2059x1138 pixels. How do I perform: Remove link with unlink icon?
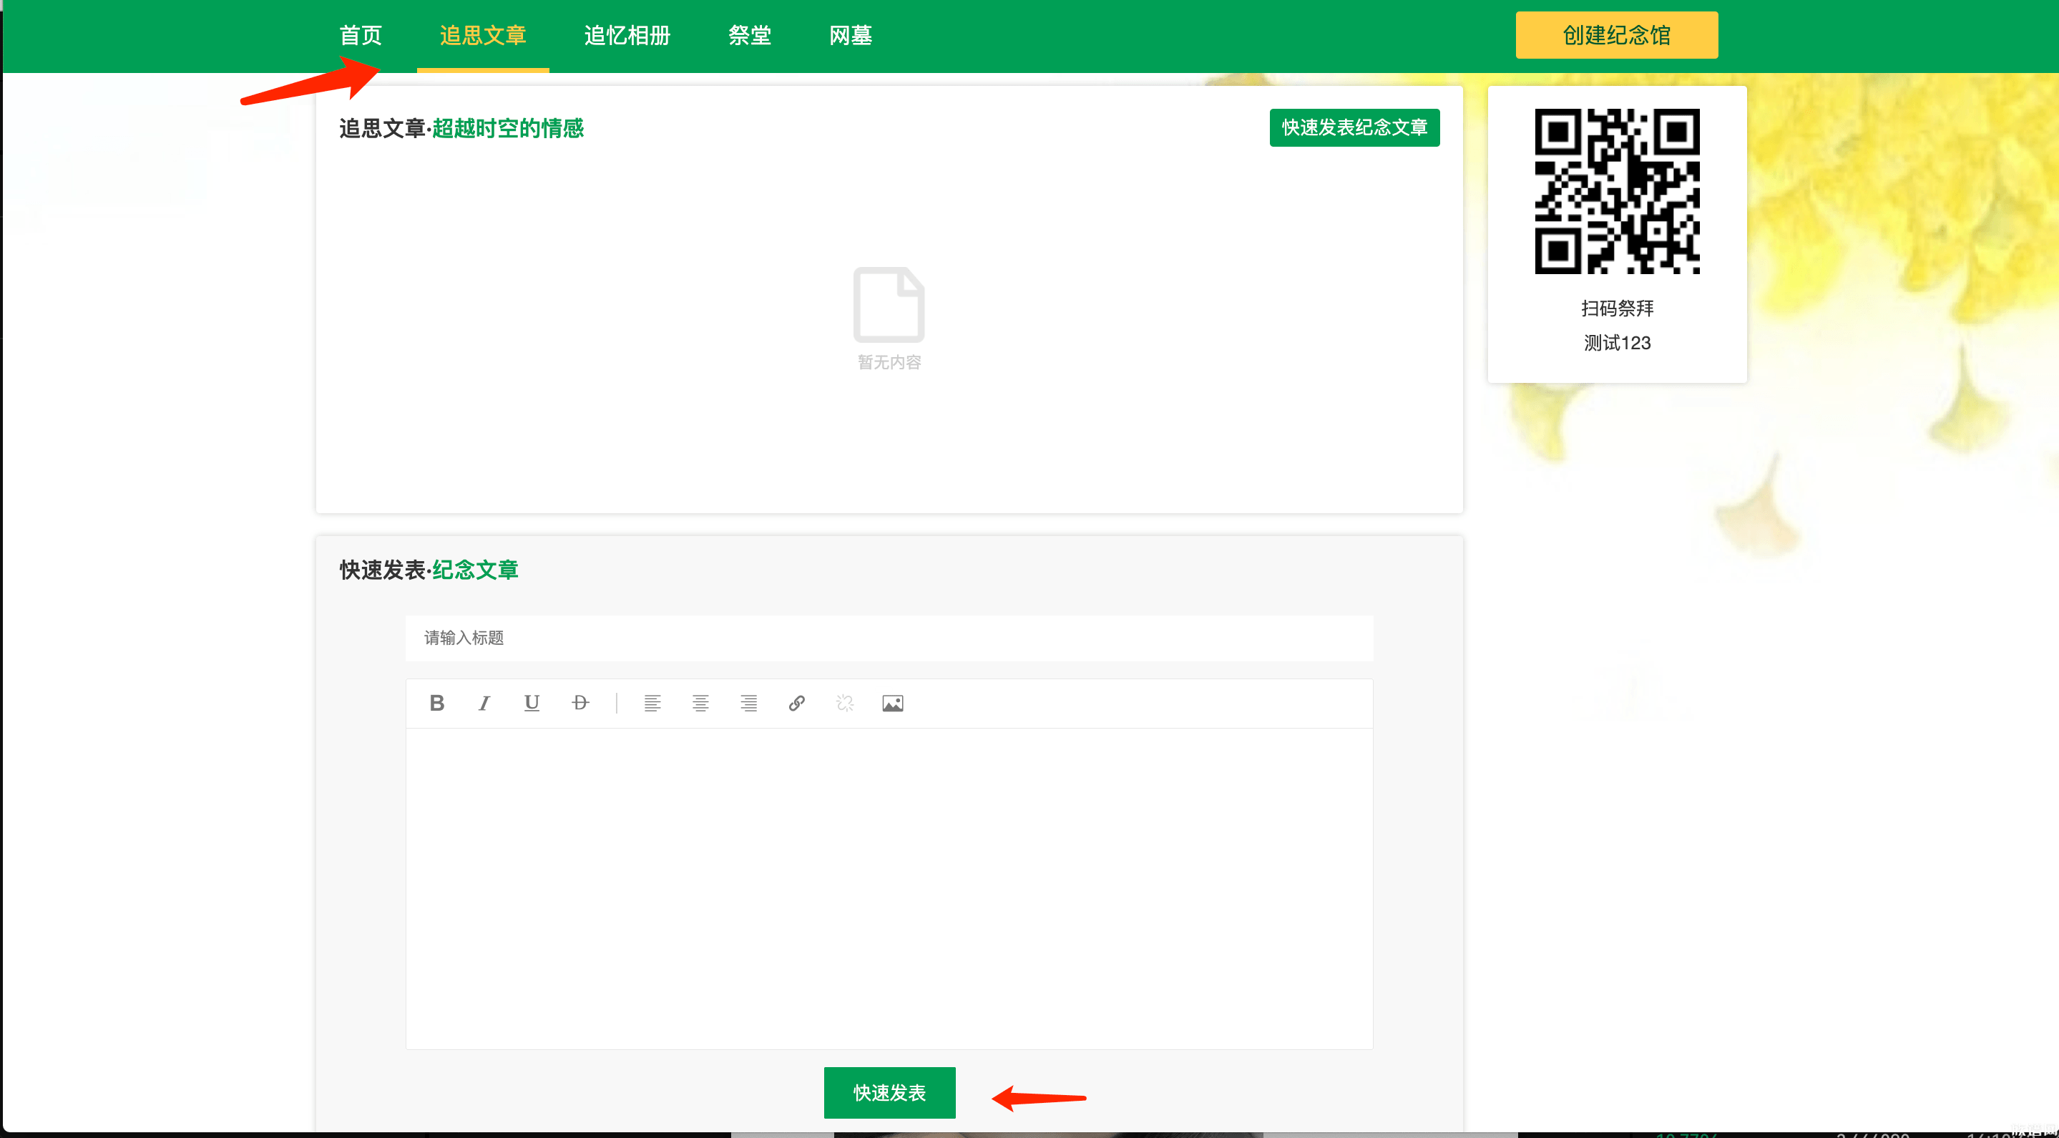point(845,703)
